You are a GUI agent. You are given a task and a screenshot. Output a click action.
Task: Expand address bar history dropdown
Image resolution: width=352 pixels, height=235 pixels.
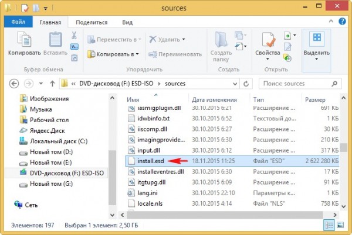tap(235, 84)
